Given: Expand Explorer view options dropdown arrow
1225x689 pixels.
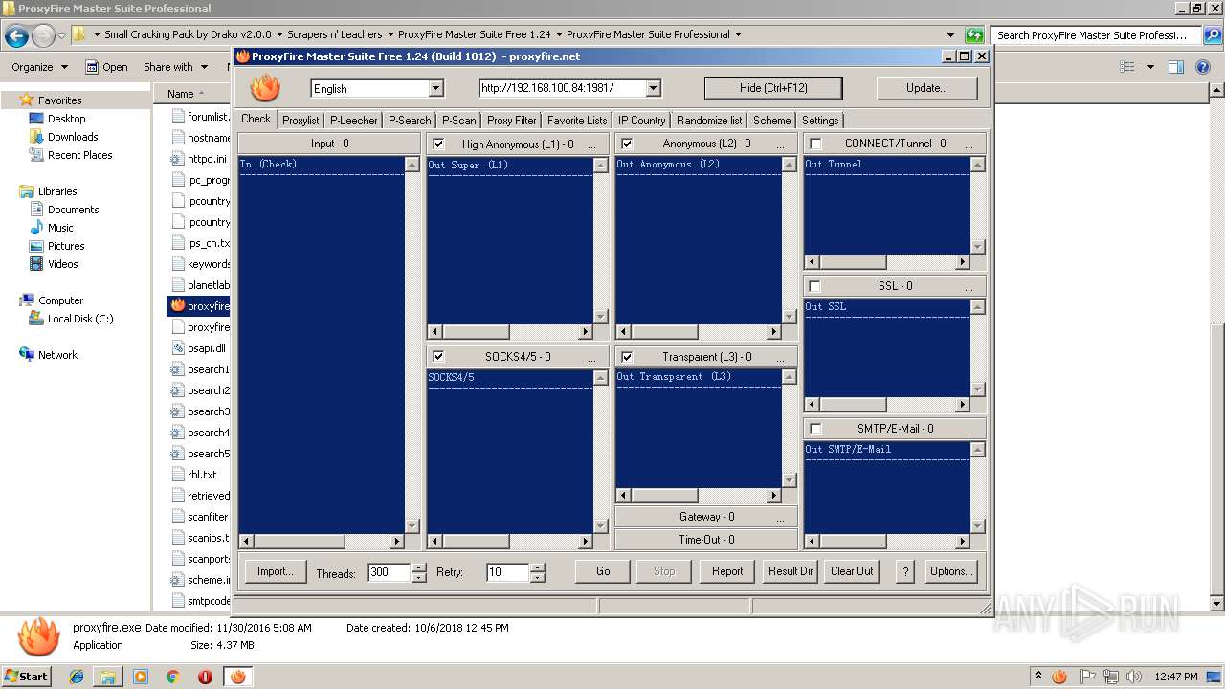Looking at the screenshot, I should click(x=1150, y=67).
